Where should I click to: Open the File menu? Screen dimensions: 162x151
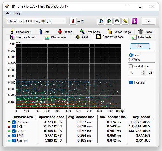point(7,13)
